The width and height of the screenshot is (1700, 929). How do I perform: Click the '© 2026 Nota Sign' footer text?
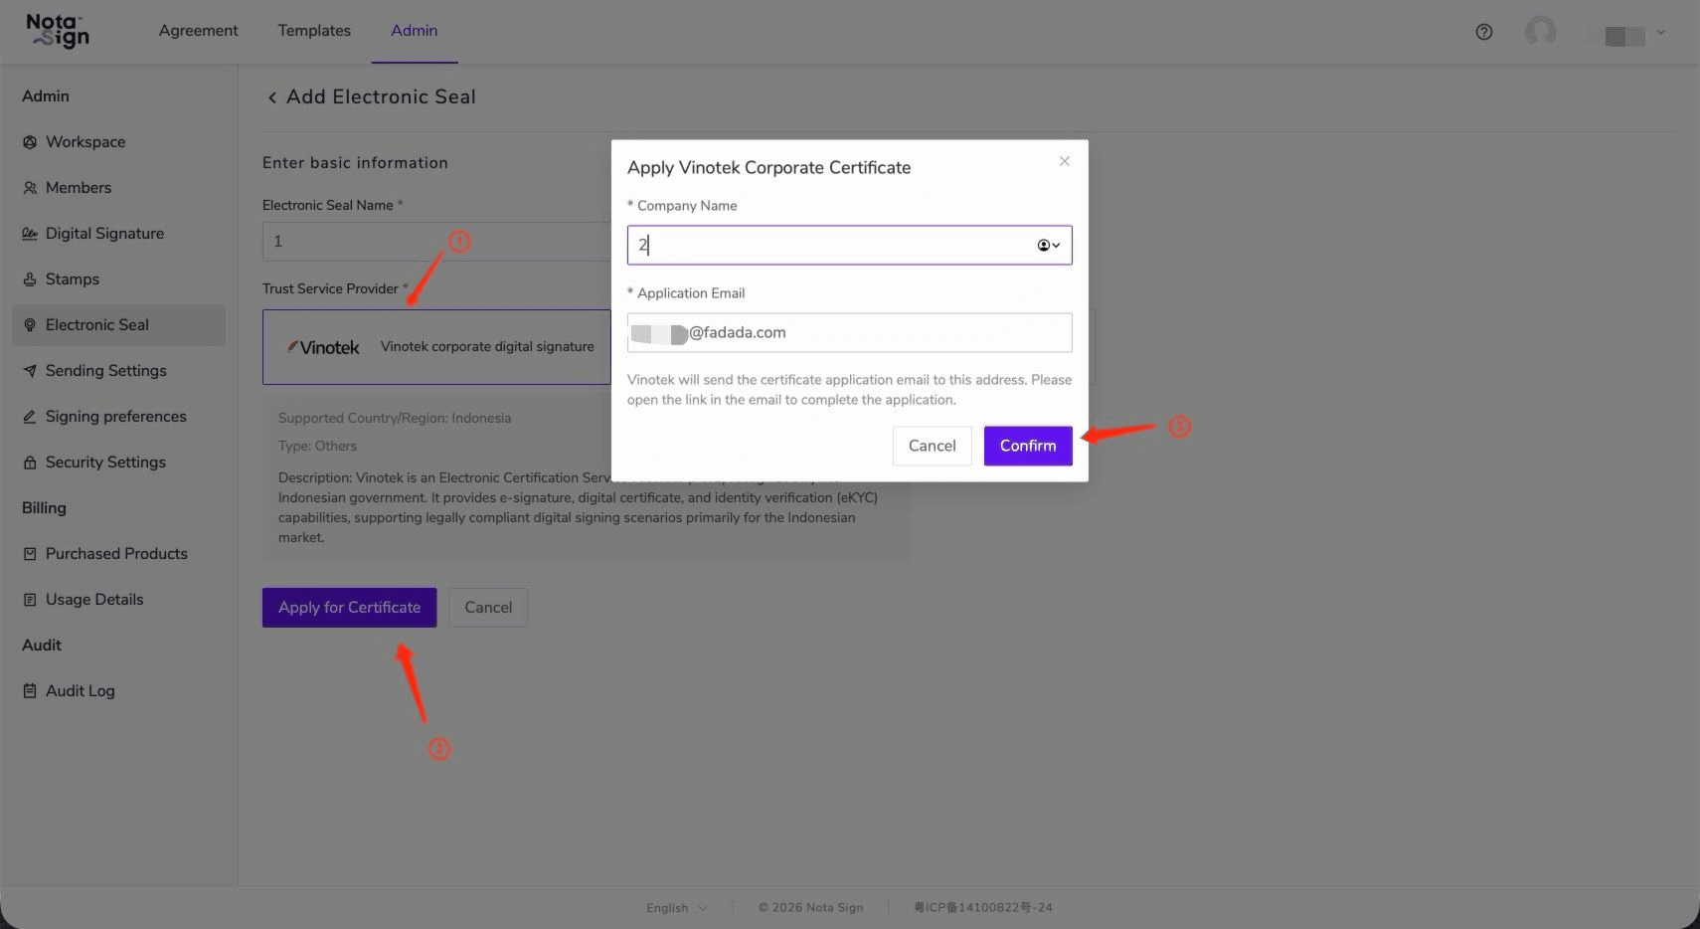810,908
